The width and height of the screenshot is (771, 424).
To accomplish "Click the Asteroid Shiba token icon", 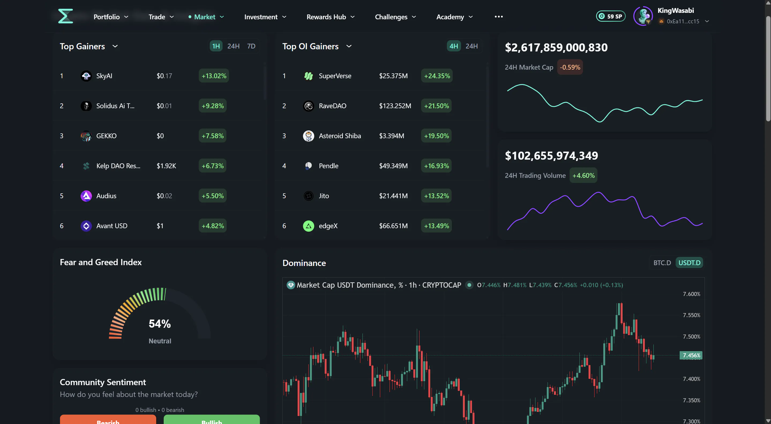I will click(309, 136).
